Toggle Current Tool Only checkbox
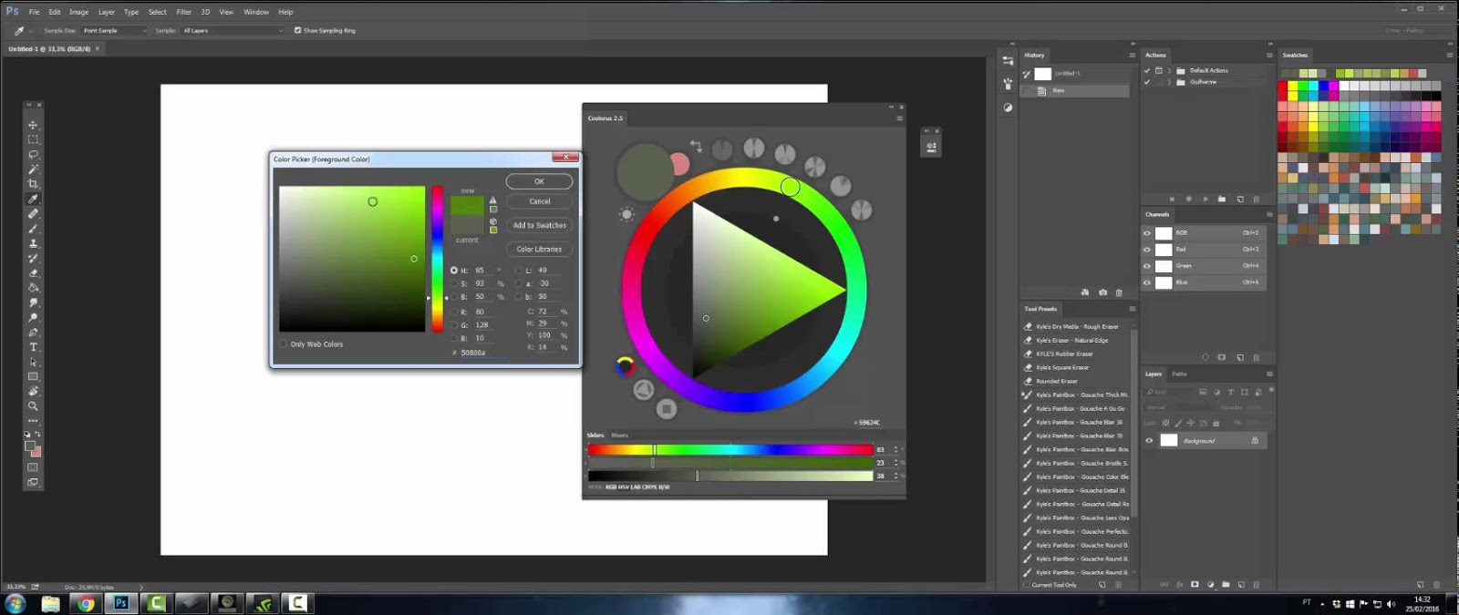 click(1027, 585)
